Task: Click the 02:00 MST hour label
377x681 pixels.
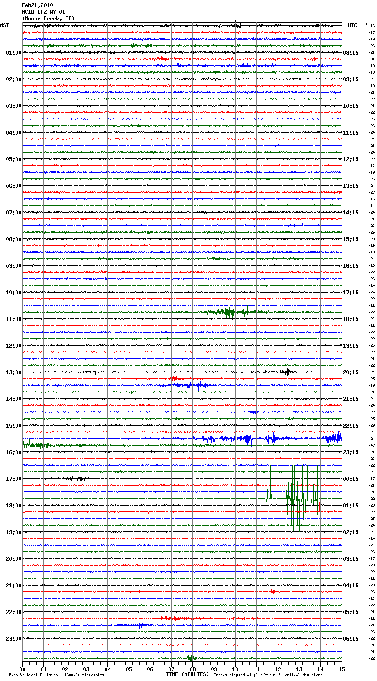Action: (14, 79)
